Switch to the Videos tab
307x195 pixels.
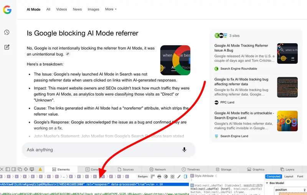click(x=61, y=9)
